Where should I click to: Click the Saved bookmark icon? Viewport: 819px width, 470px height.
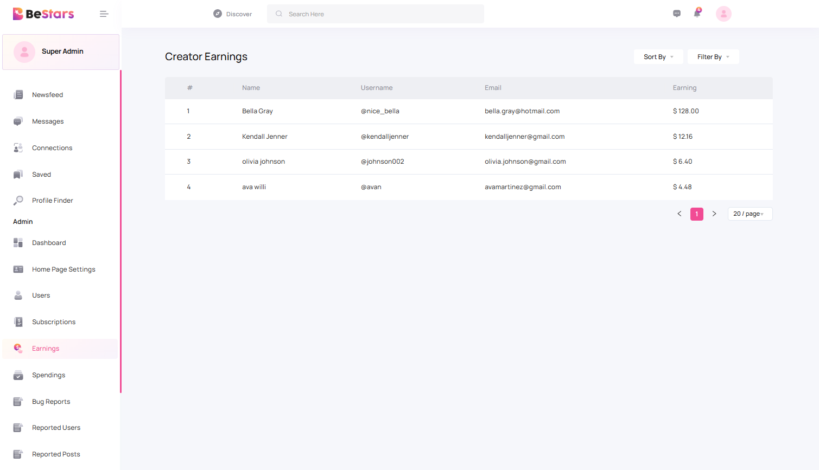[18, 175]
